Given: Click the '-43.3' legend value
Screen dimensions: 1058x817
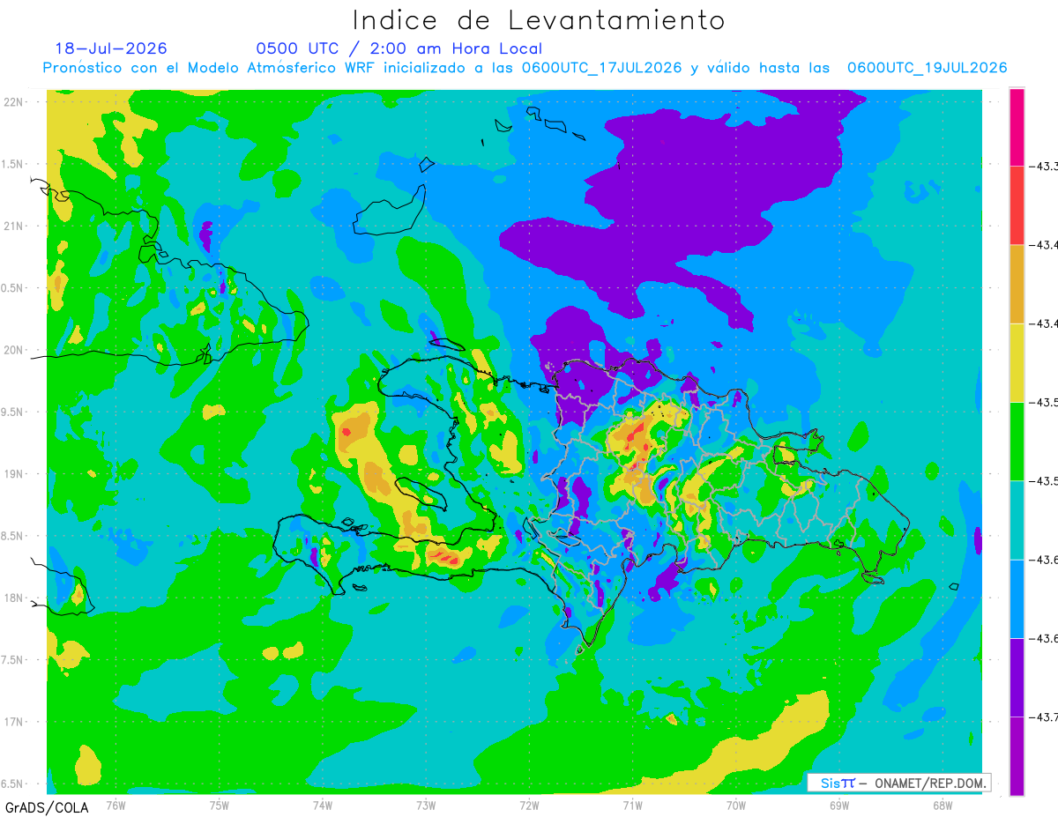Looking at the screenshot, I should point(1043,165).
